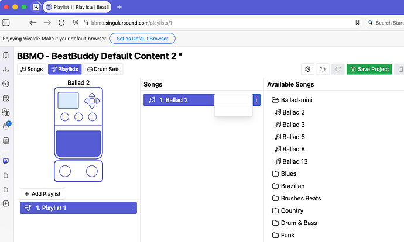404x242 pixels.
Task: Select Ballad 8 in Available Songs
Action: [289, 149]
